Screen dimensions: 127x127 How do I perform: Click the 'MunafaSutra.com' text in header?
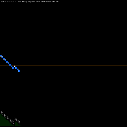(52, 2)
